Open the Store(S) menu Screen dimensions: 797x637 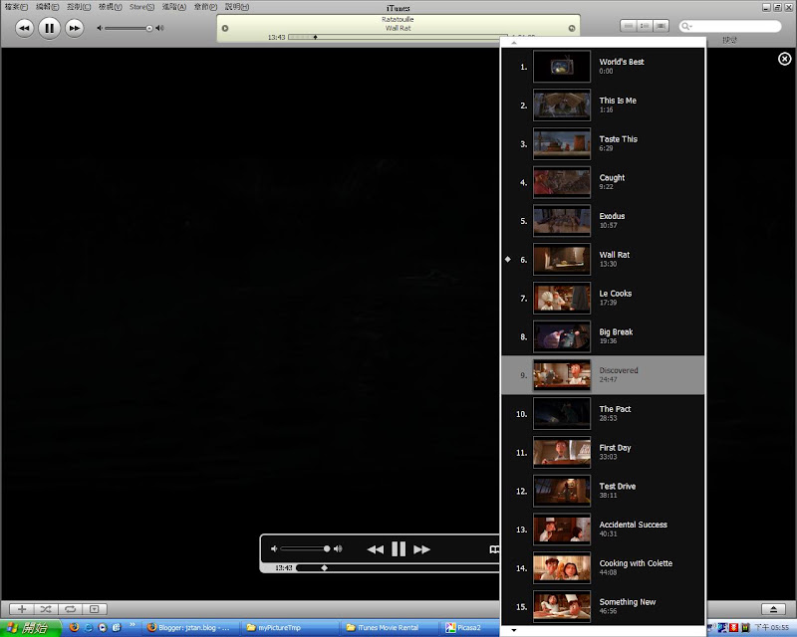tap(141, 7)
